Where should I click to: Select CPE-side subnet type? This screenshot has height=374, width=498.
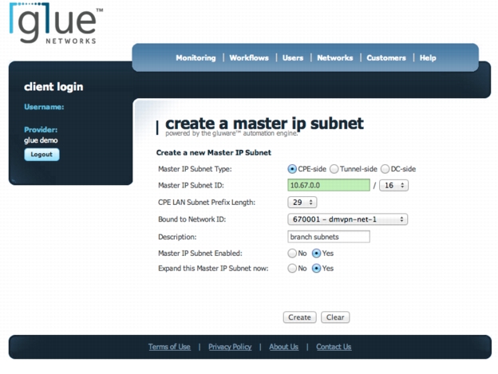[292, 169]
